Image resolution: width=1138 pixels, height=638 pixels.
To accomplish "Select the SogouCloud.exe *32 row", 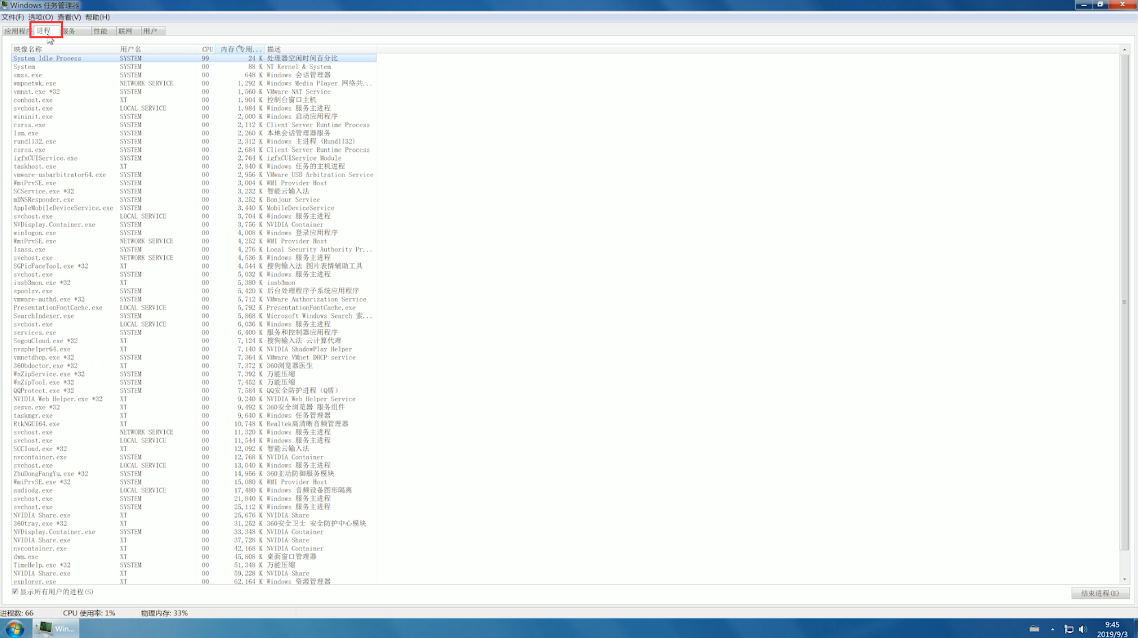I will point(194,341).
